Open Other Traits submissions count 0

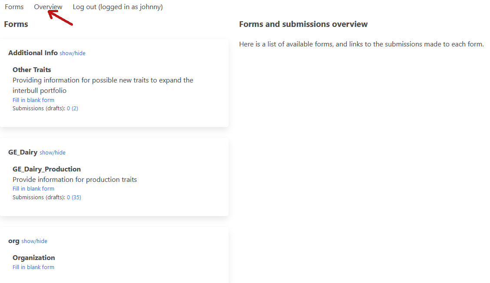tap(69, 109)
